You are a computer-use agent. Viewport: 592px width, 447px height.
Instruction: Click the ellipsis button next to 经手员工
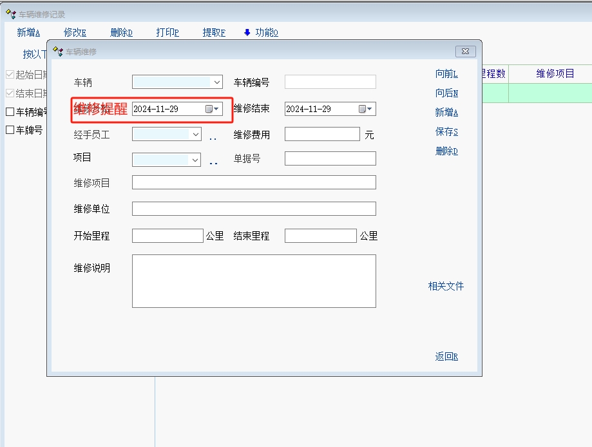click(x=213, y=137)
